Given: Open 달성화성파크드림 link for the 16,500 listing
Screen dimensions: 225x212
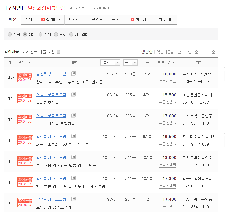Looking at the screenshot, I should point(51,136).
